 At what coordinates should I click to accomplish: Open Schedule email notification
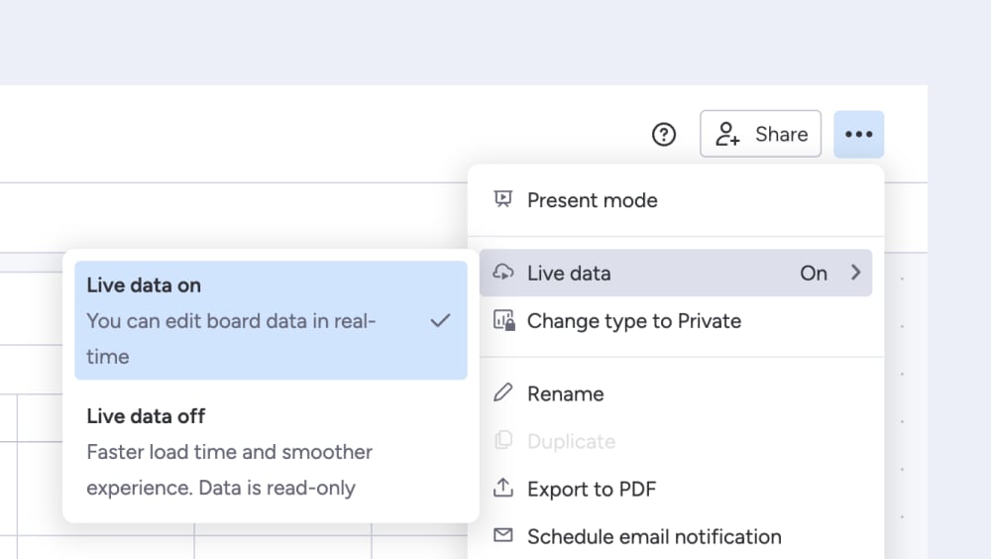(x=676, y=537)
